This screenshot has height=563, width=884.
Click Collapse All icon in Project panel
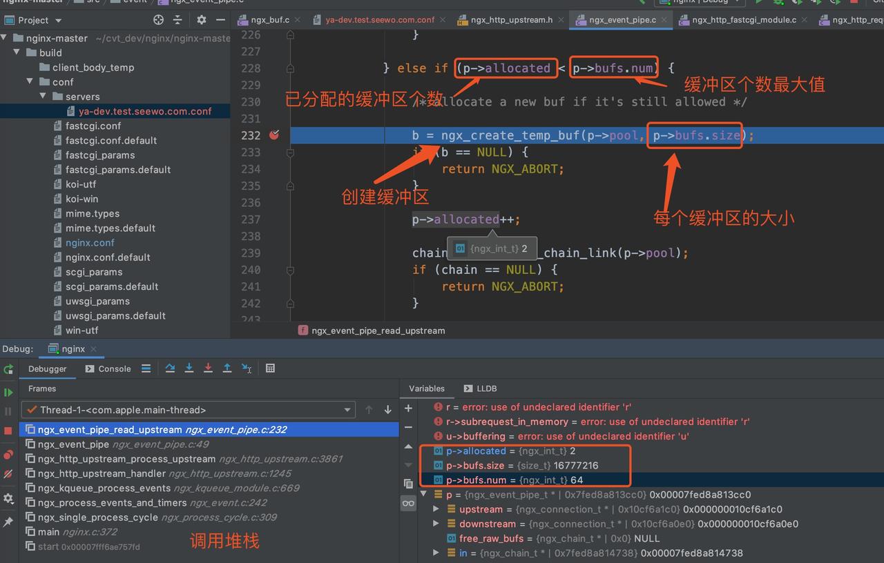click(177, 20)
